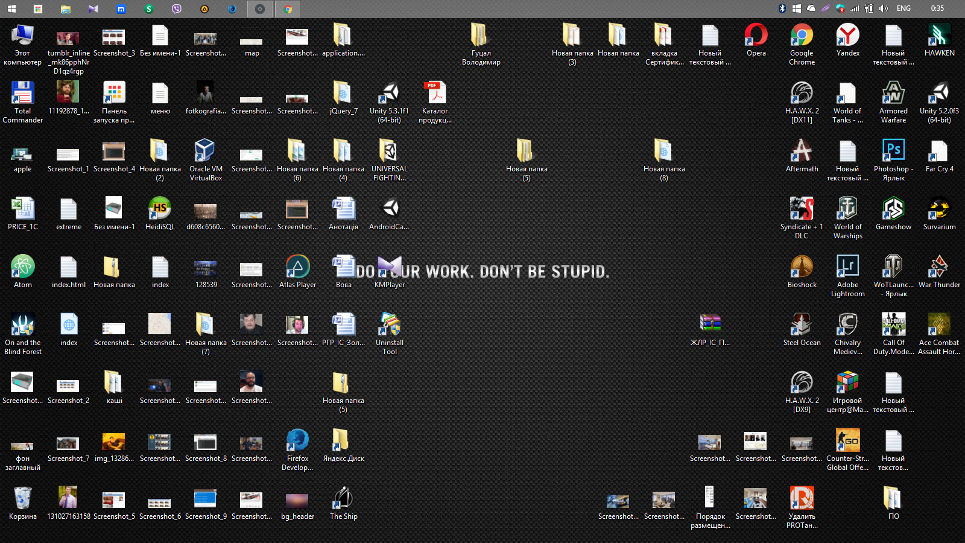Select the Counter-Strike Global Offensive icon
This screenshot has height=543, width=965.
(847, 441)
